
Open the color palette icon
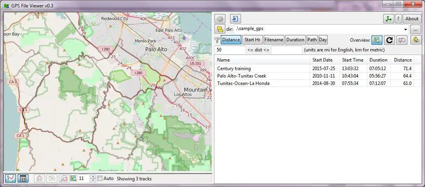pos(416,40)
